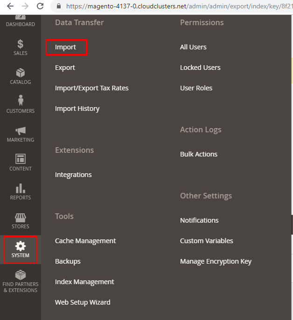Open Index Management under Tools

(84, 282)
